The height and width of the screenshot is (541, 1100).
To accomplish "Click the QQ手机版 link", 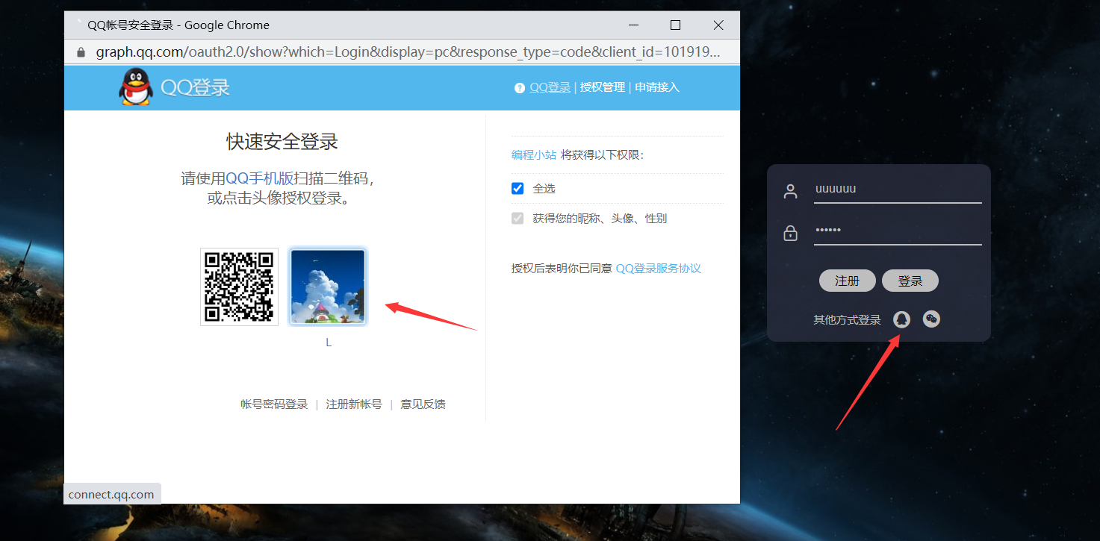I will [260, 178].
